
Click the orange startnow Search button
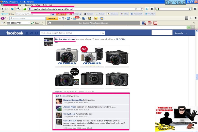pos(61,14)
